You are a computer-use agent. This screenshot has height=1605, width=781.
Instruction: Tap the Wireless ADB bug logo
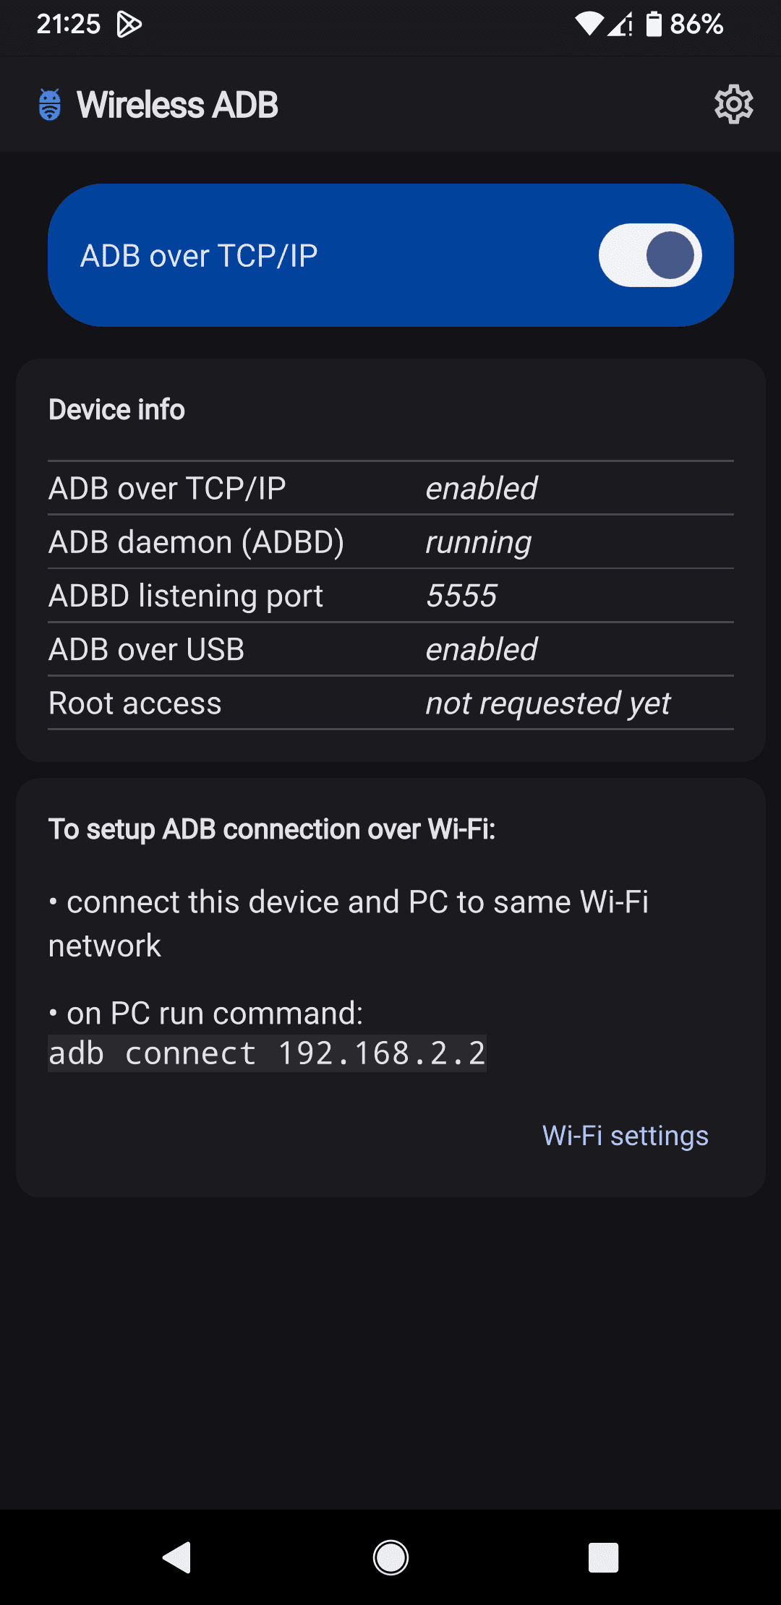50,105
